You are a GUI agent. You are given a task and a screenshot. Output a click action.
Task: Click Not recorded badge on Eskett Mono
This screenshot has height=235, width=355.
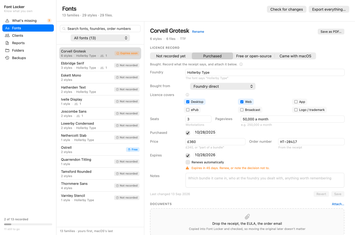[127, 77]
